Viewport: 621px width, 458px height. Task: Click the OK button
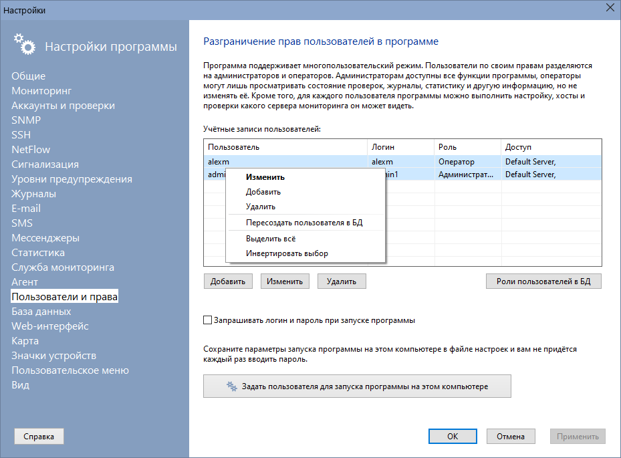coord(453,436)
